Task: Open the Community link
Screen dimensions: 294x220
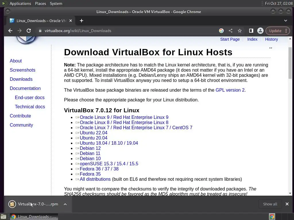Action: (21, 125)
